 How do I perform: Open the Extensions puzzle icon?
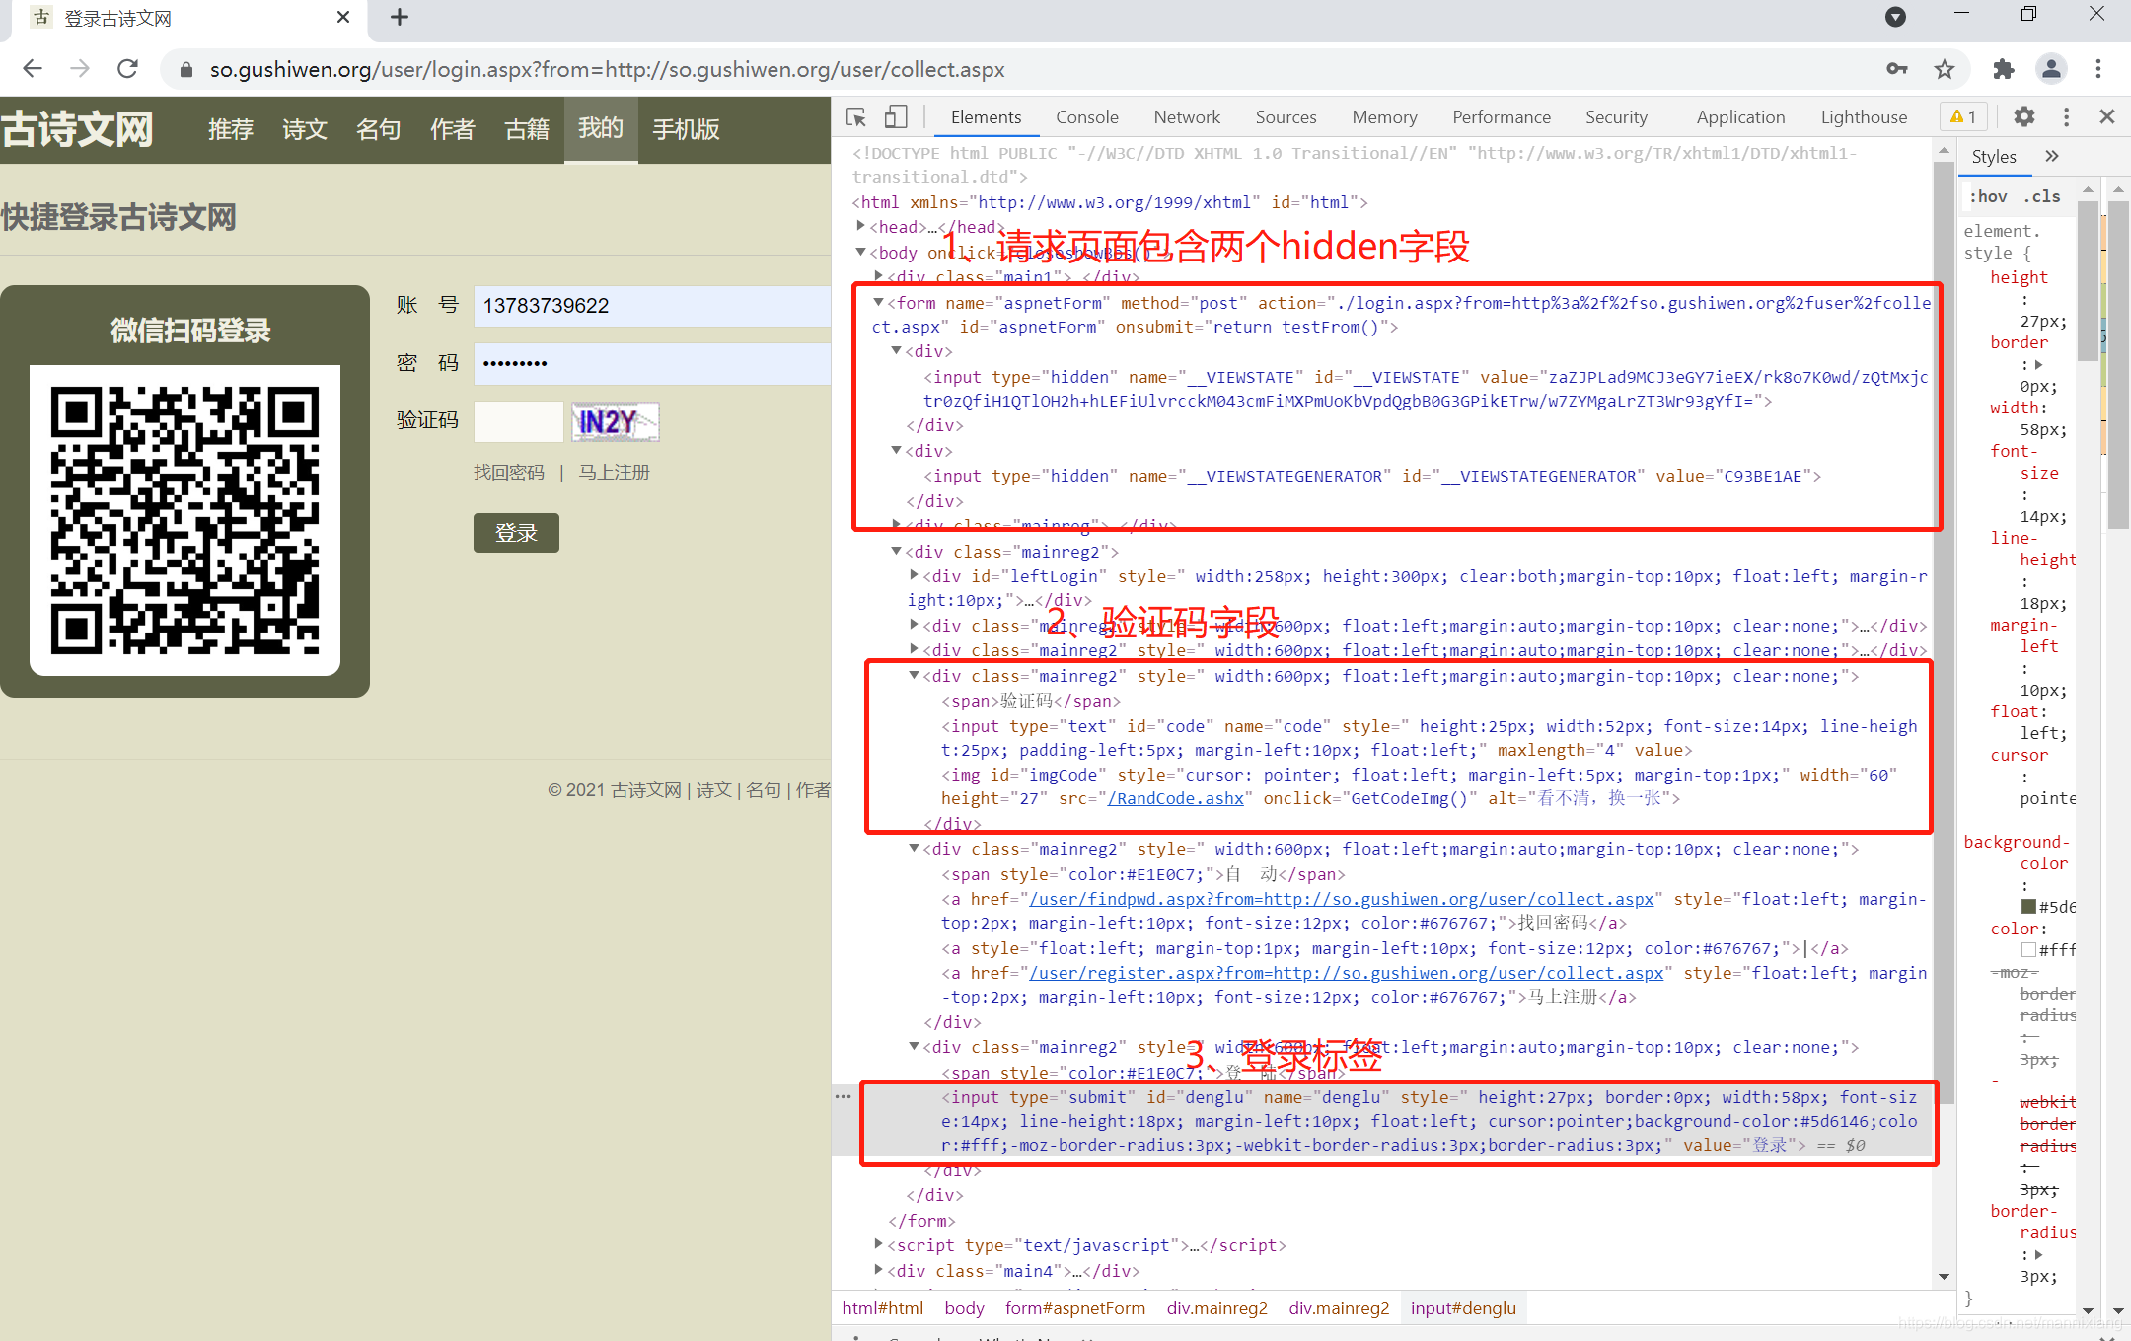pyautogui.click(x=2003, y=69)
